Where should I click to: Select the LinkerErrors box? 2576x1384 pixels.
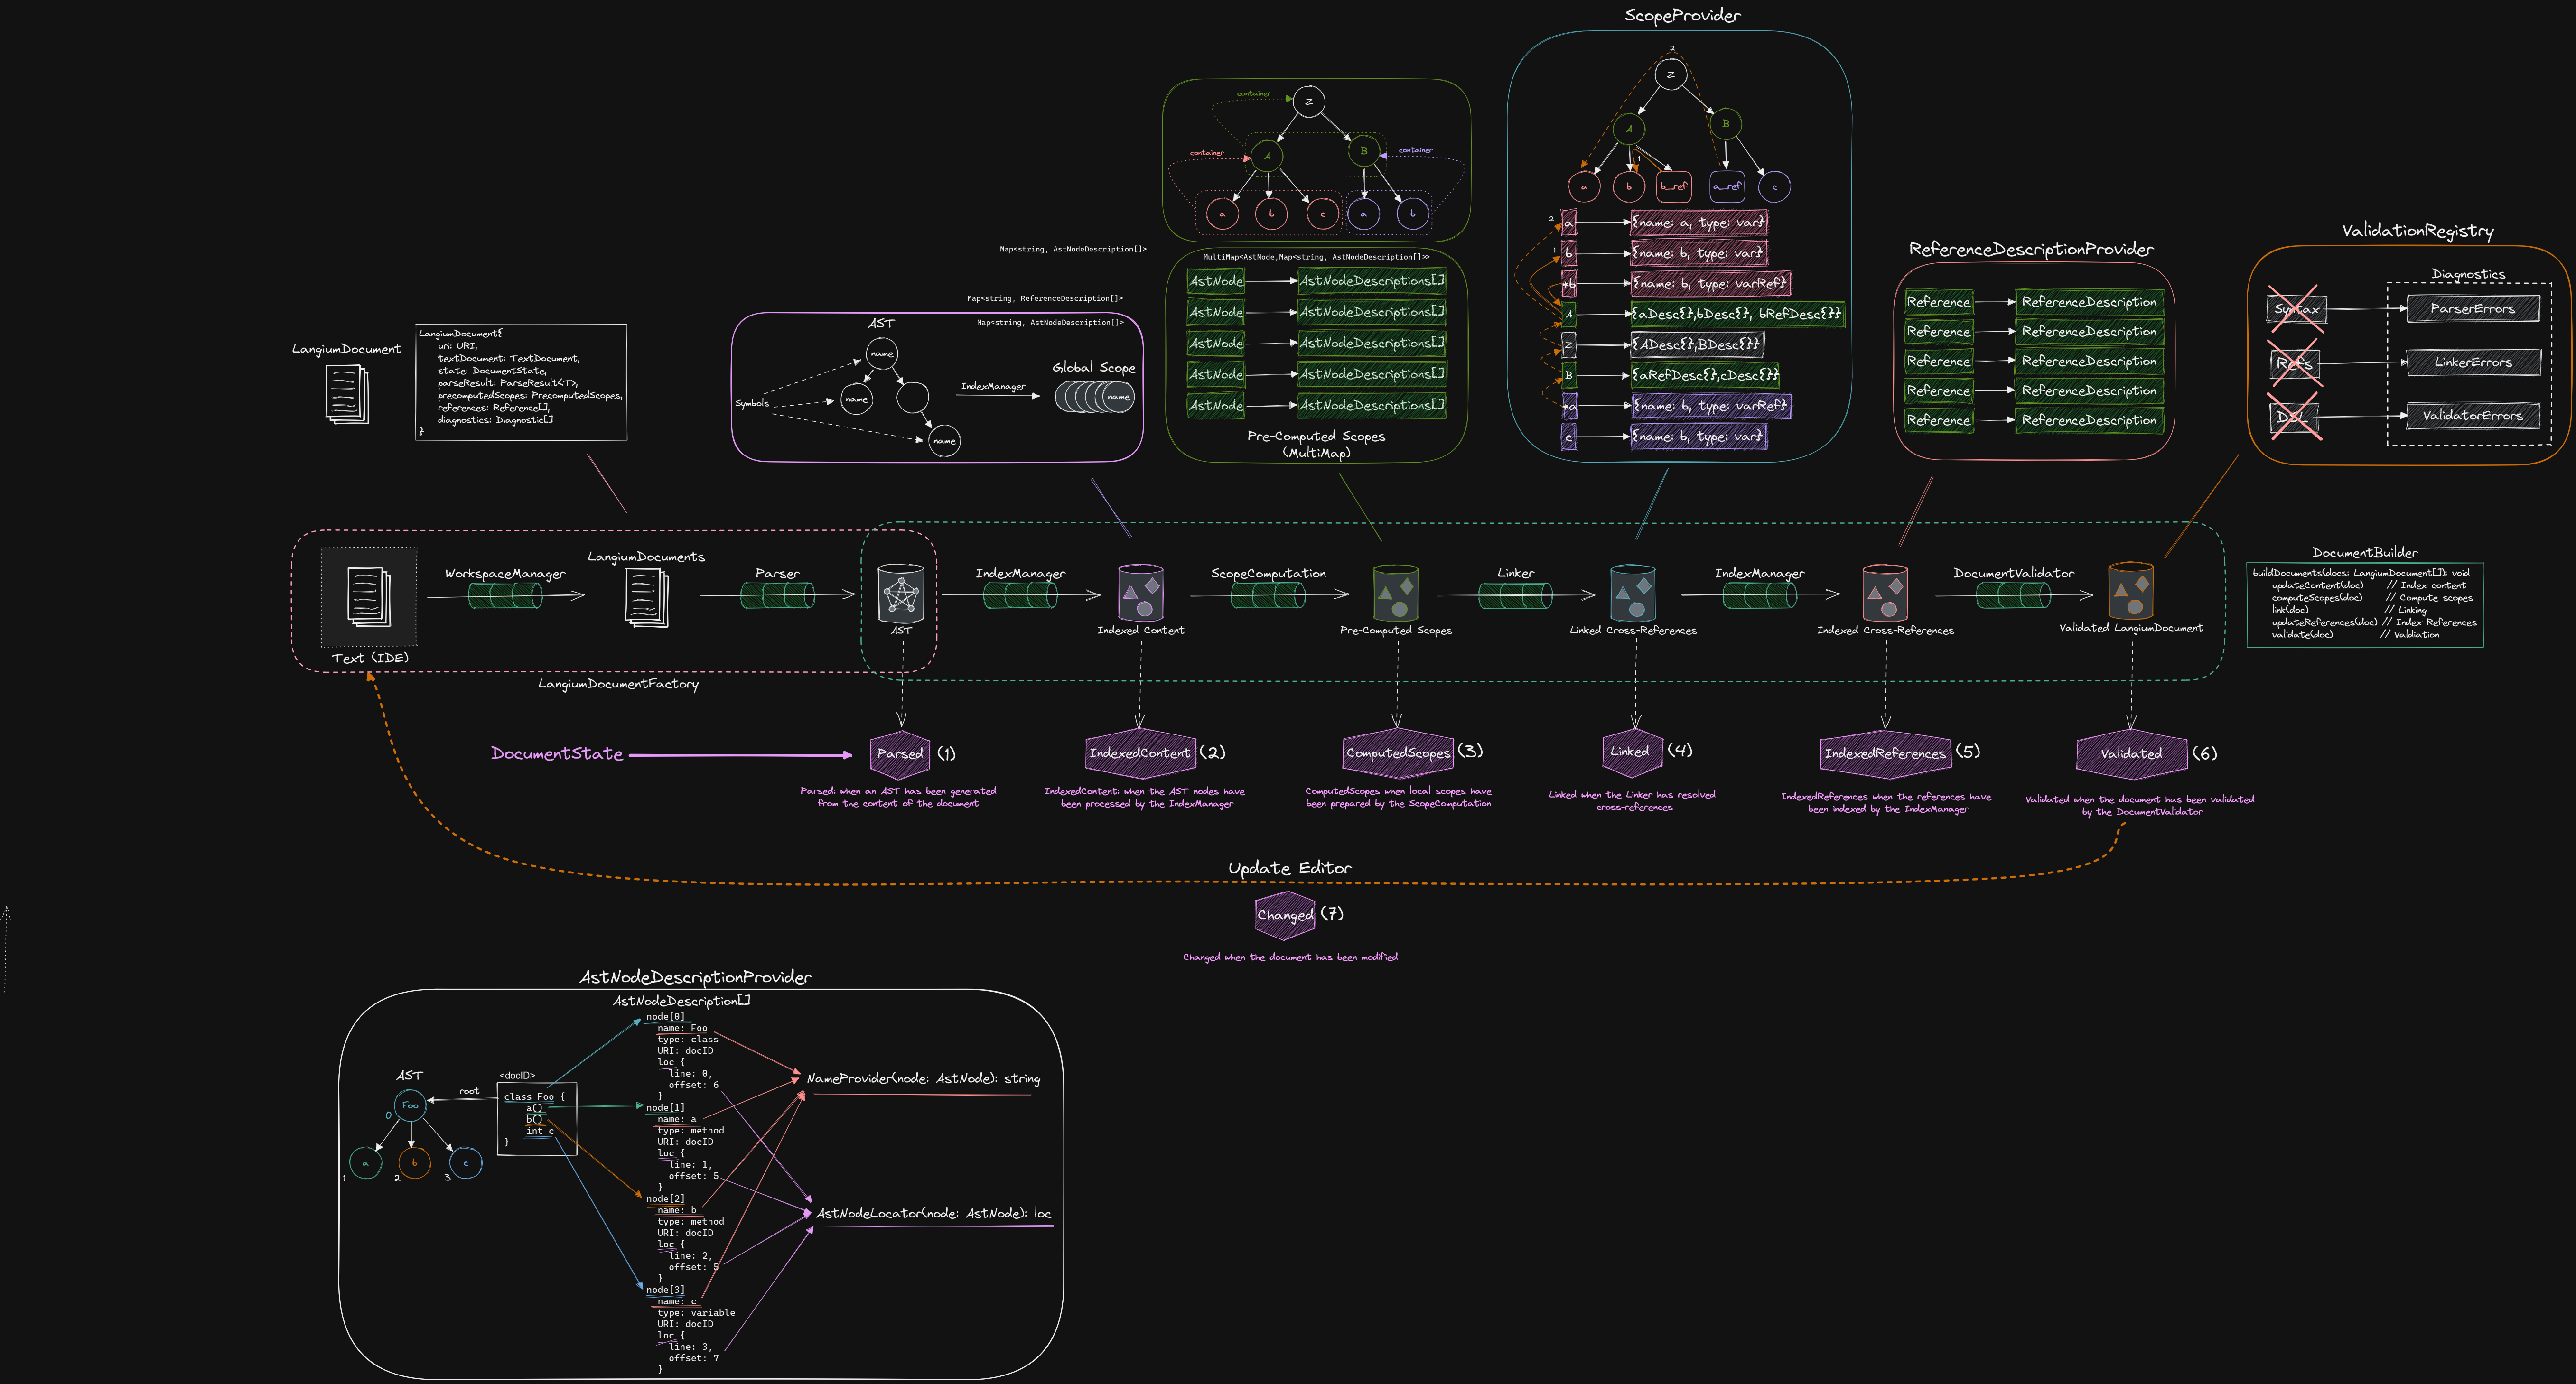(x=2473, y=362)
